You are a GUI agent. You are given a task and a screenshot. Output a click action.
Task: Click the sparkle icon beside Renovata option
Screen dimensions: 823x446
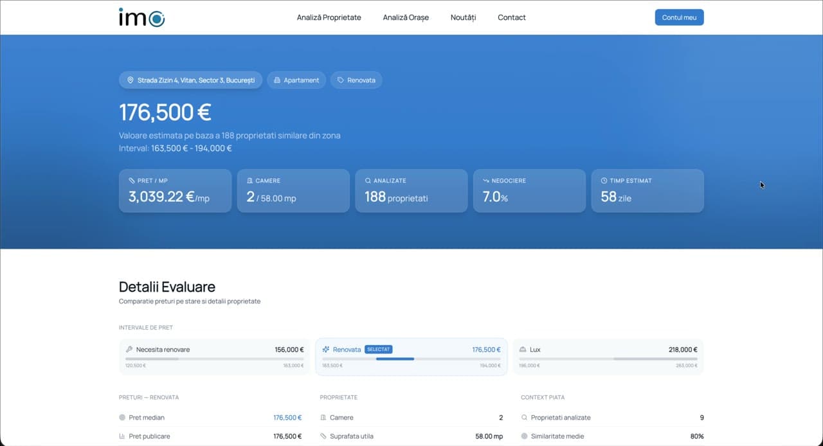[x=326, y=350]
